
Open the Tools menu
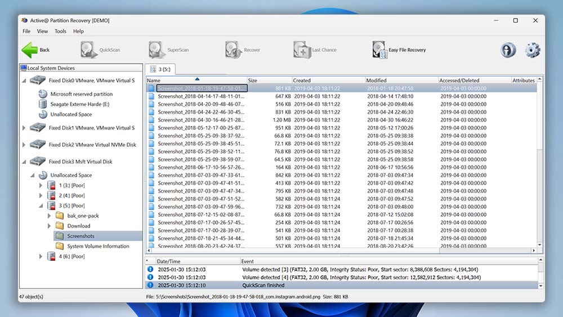tap(60, 31)
